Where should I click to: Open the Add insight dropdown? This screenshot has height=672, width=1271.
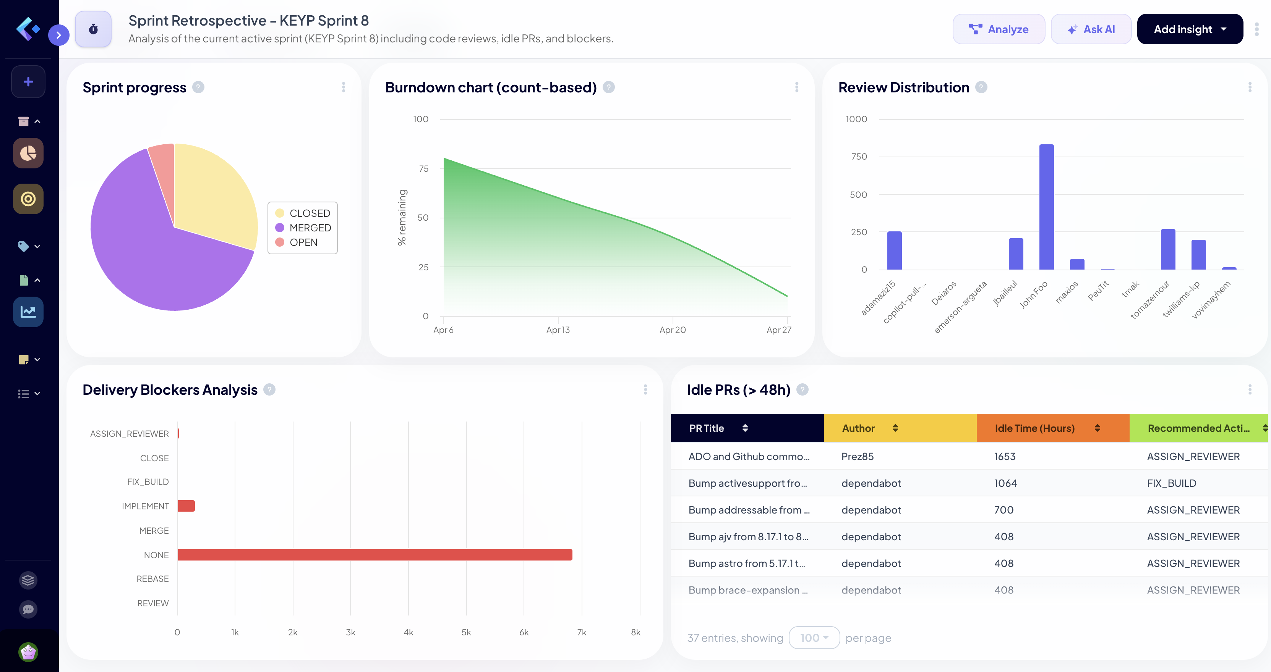coord(1190,29)
